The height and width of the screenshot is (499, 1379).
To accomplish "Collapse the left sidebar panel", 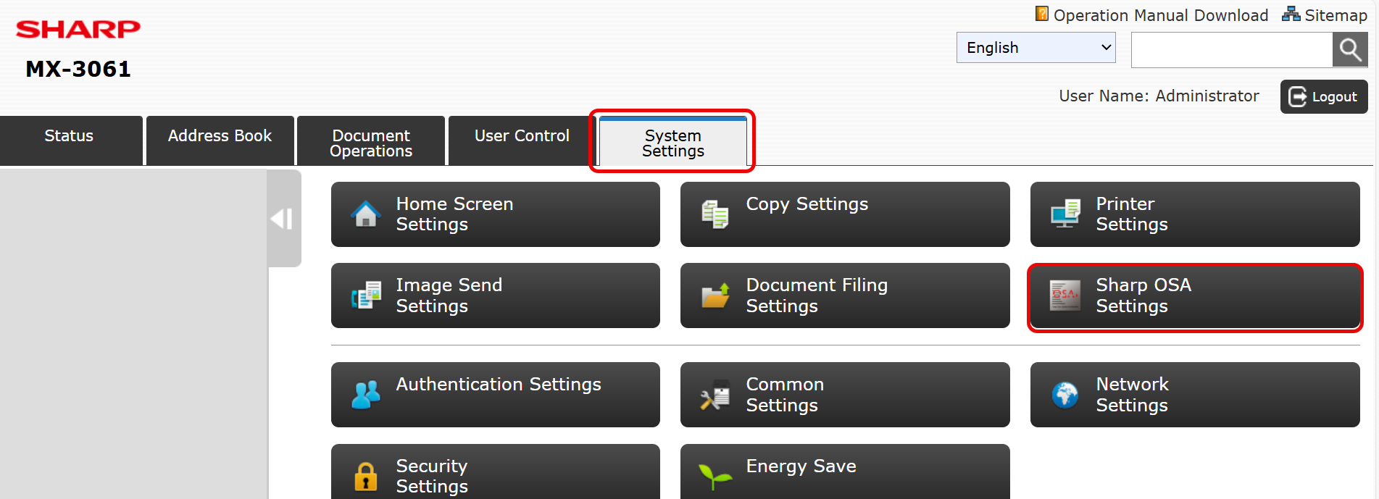I will [x=283, y=219].
